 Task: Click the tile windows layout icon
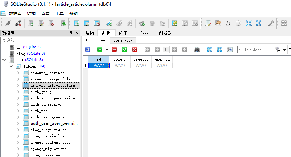click(284, 23)
